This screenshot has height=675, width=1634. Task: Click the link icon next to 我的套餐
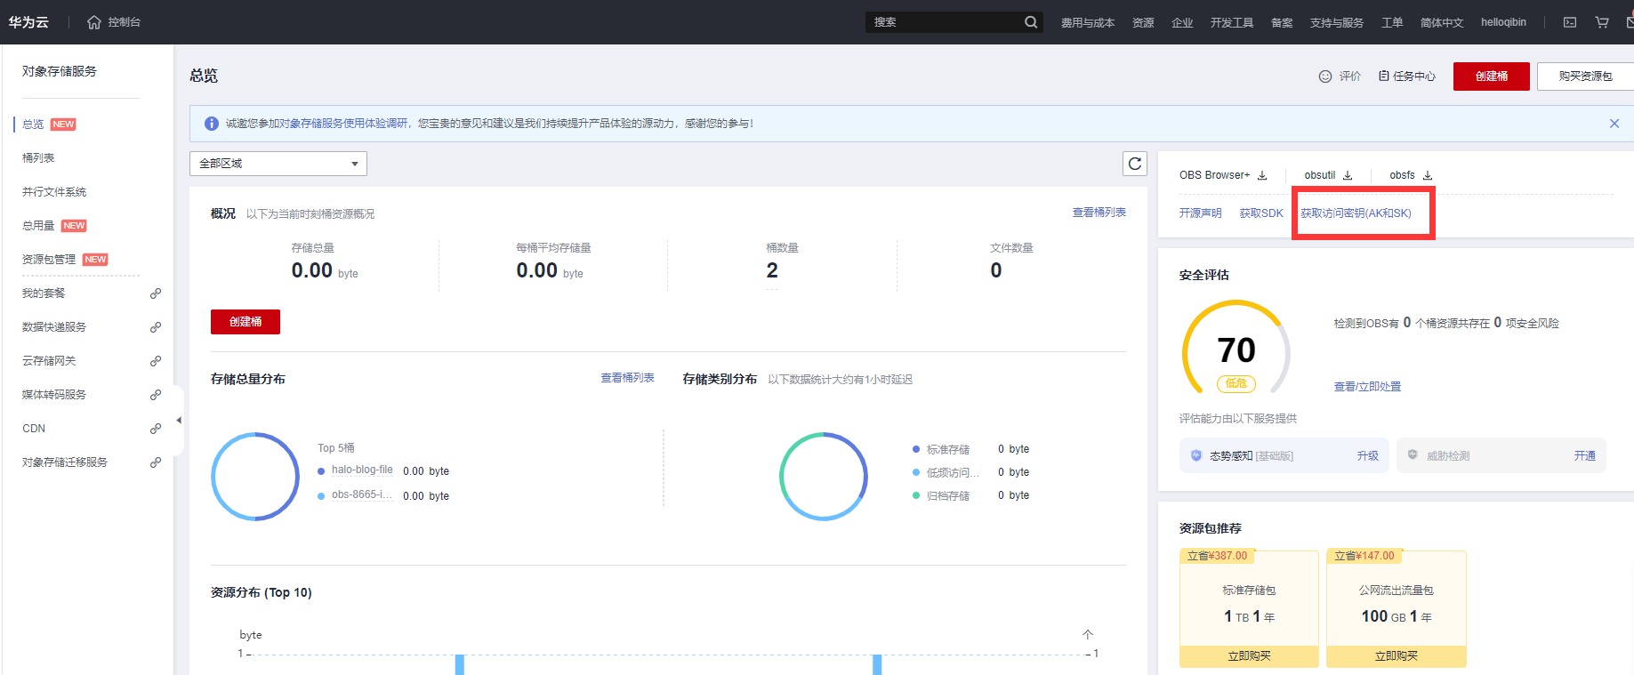coord(156,293)
